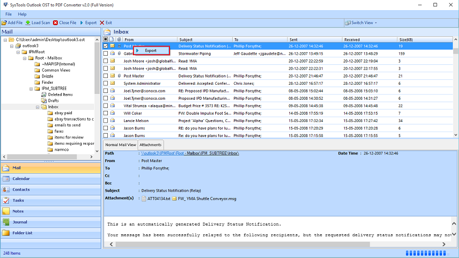Click the Load Scan toolbar icon
Viewport: 459px width, 258px height.
28,23
